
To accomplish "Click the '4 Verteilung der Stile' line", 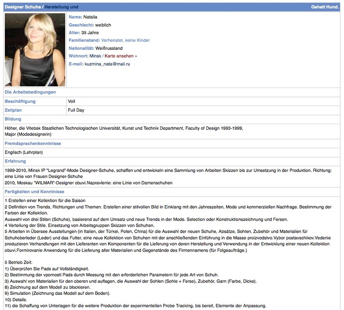I will [80, 225].
